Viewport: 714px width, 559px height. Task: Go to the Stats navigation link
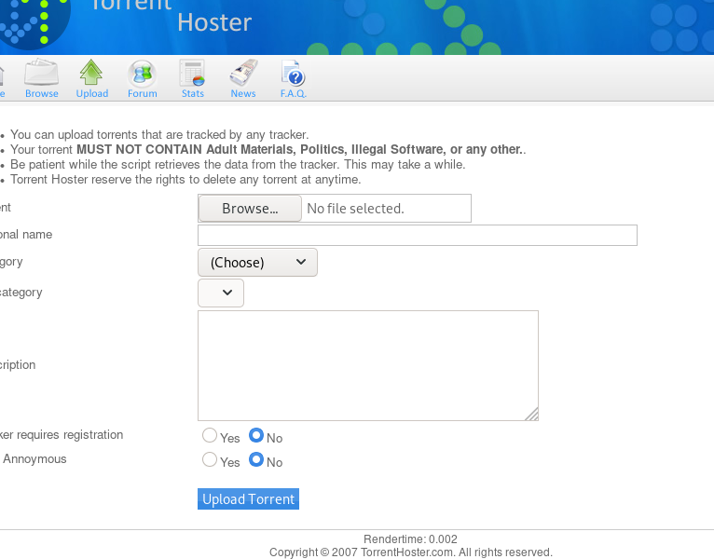pos(193,93)
